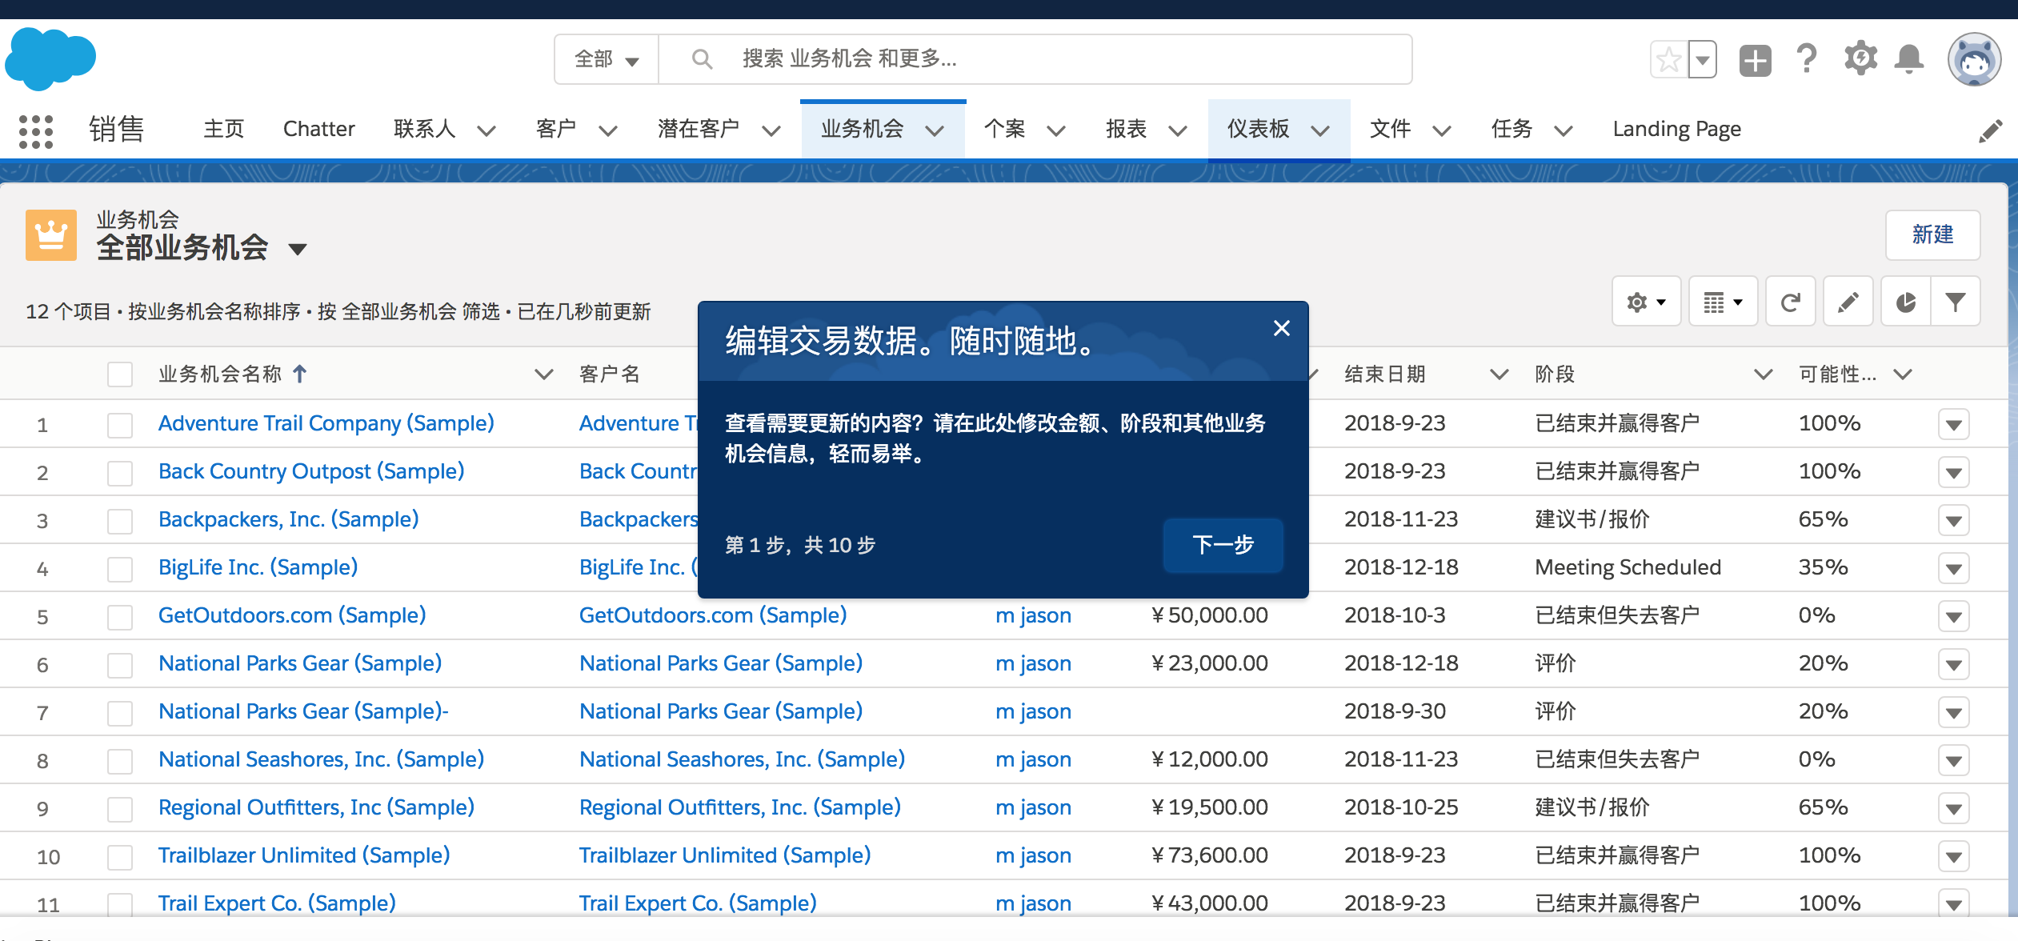Viewport: 2018px width, 941px height.
Task: Click the Salesforce cloud logo
Action: coord(50,58)
